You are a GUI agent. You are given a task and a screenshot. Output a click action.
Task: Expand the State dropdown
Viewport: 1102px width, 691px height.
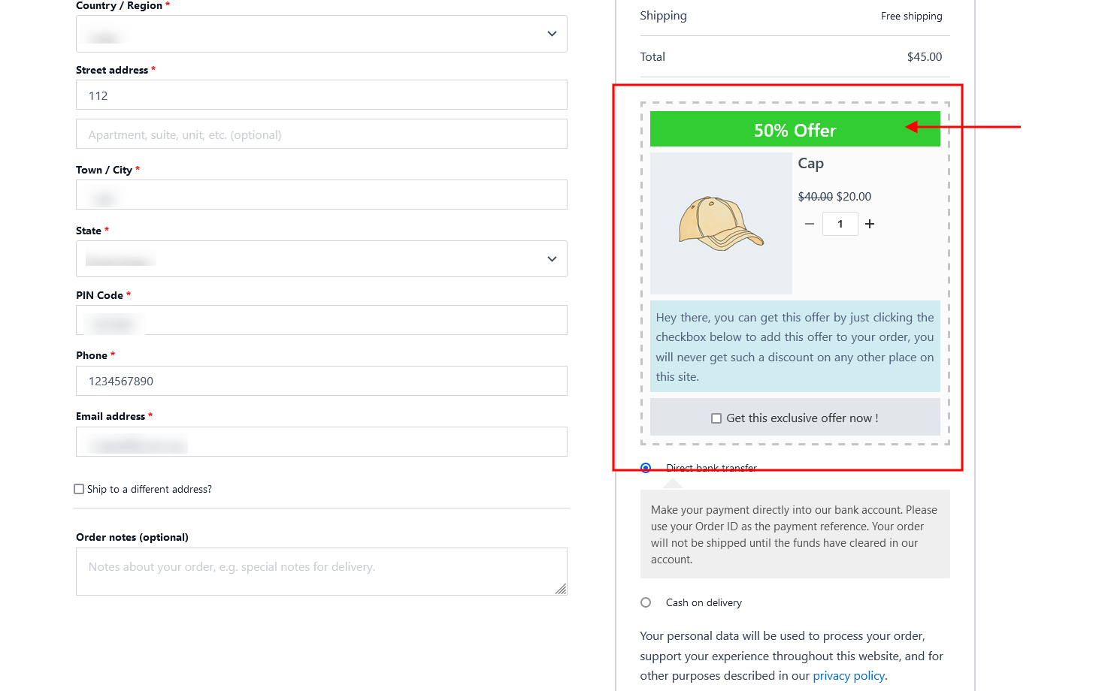click(321, 259)
